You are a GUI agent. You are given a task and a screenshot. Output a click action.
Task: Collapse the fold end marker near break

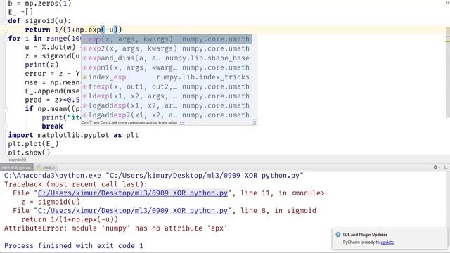pos(5,126)
